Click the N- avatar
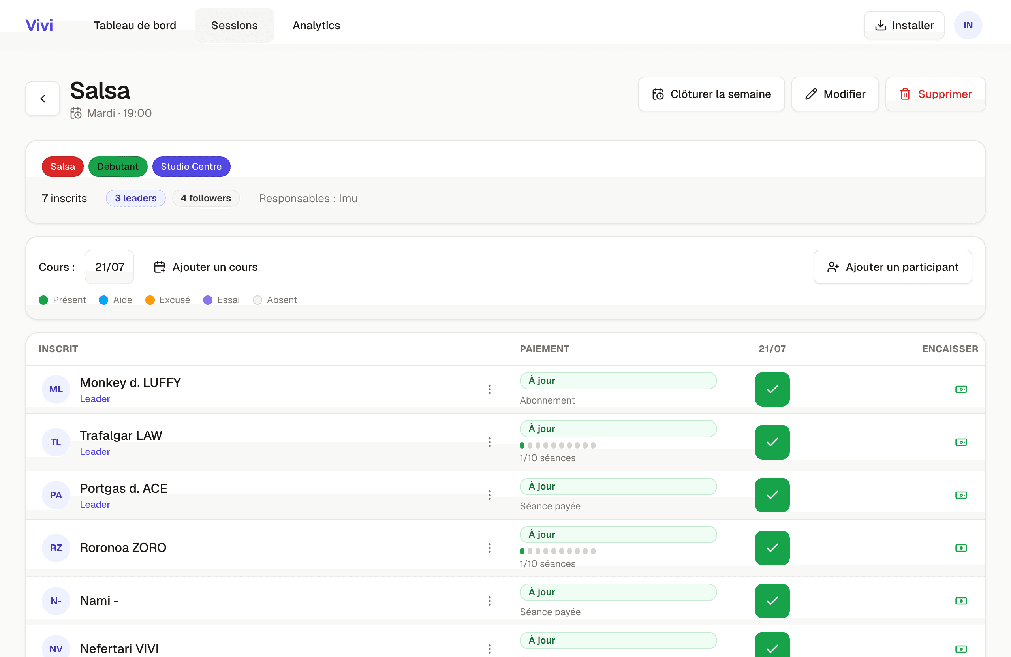This screenshot has height=657, width=1011. pos(56,601)
